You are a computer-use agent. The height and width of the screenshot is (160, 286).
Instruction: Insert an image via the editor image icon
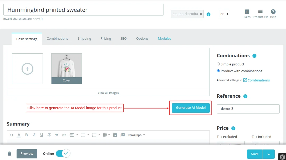click(115, 135)
